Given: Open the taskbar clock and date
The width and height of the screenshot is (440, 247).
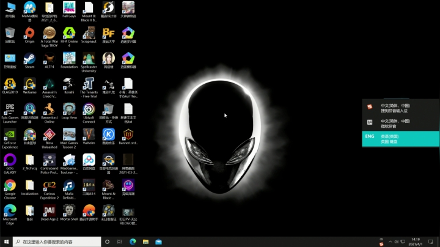Looking at the screenshot, I should [416, 241].
